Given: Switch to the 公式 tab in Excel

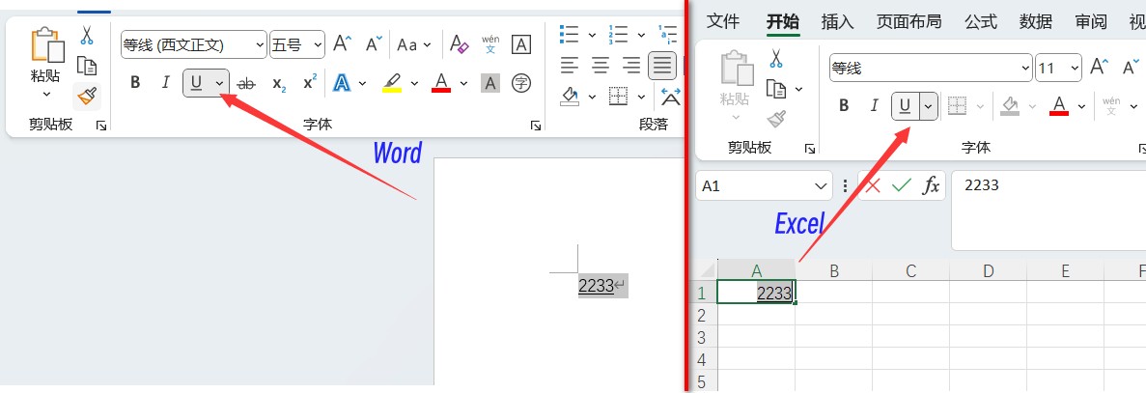Looking at the screenshot, I should click(981, 21).
